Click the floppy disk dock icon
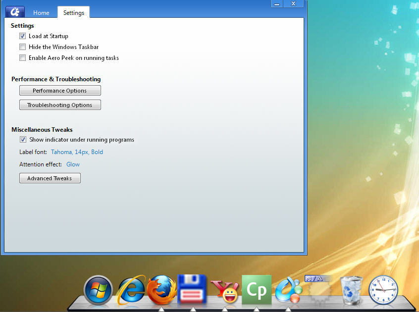This screenshot has height=312, width=419. click(192, 289)
